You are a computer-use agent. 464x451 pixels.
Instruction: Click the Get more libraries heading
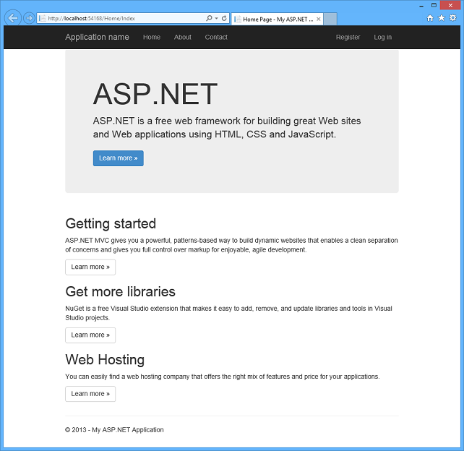pyautogui.click(x=121, y=291)
